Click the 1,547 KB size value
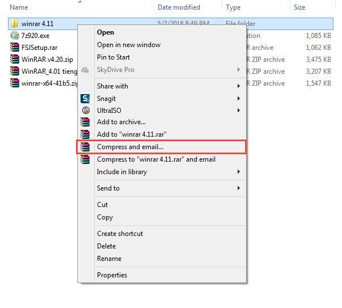Viewport: 342px width, 308px height. click(318, 83)
